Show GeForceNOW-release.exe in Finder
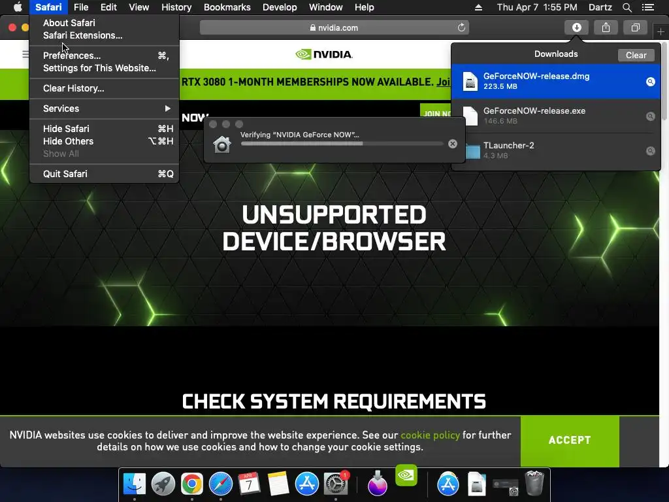Screen dimensions: 669x502 click(650, 116)
